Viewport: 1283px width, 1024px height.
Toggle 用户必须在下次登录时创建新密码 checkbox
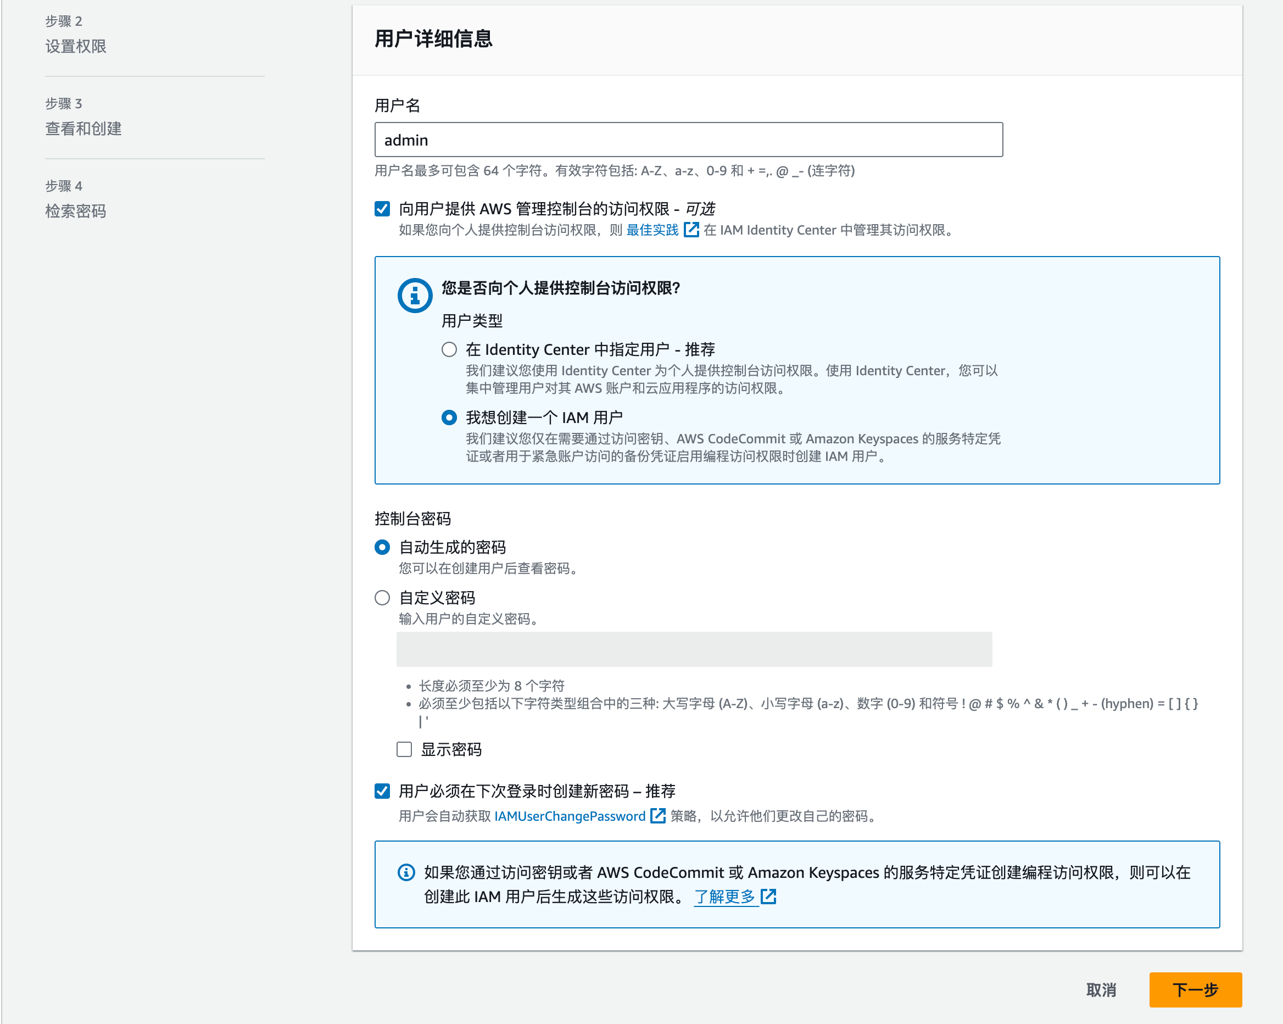pyautogui.click(x=382, y=791)
